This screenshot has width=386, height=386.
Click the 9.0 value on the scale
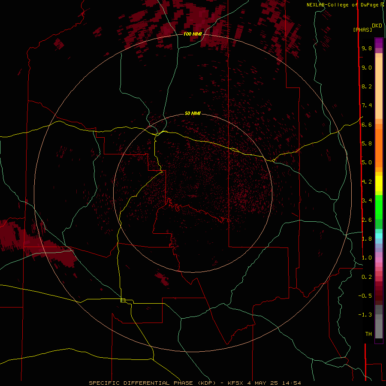coord(367,67)
